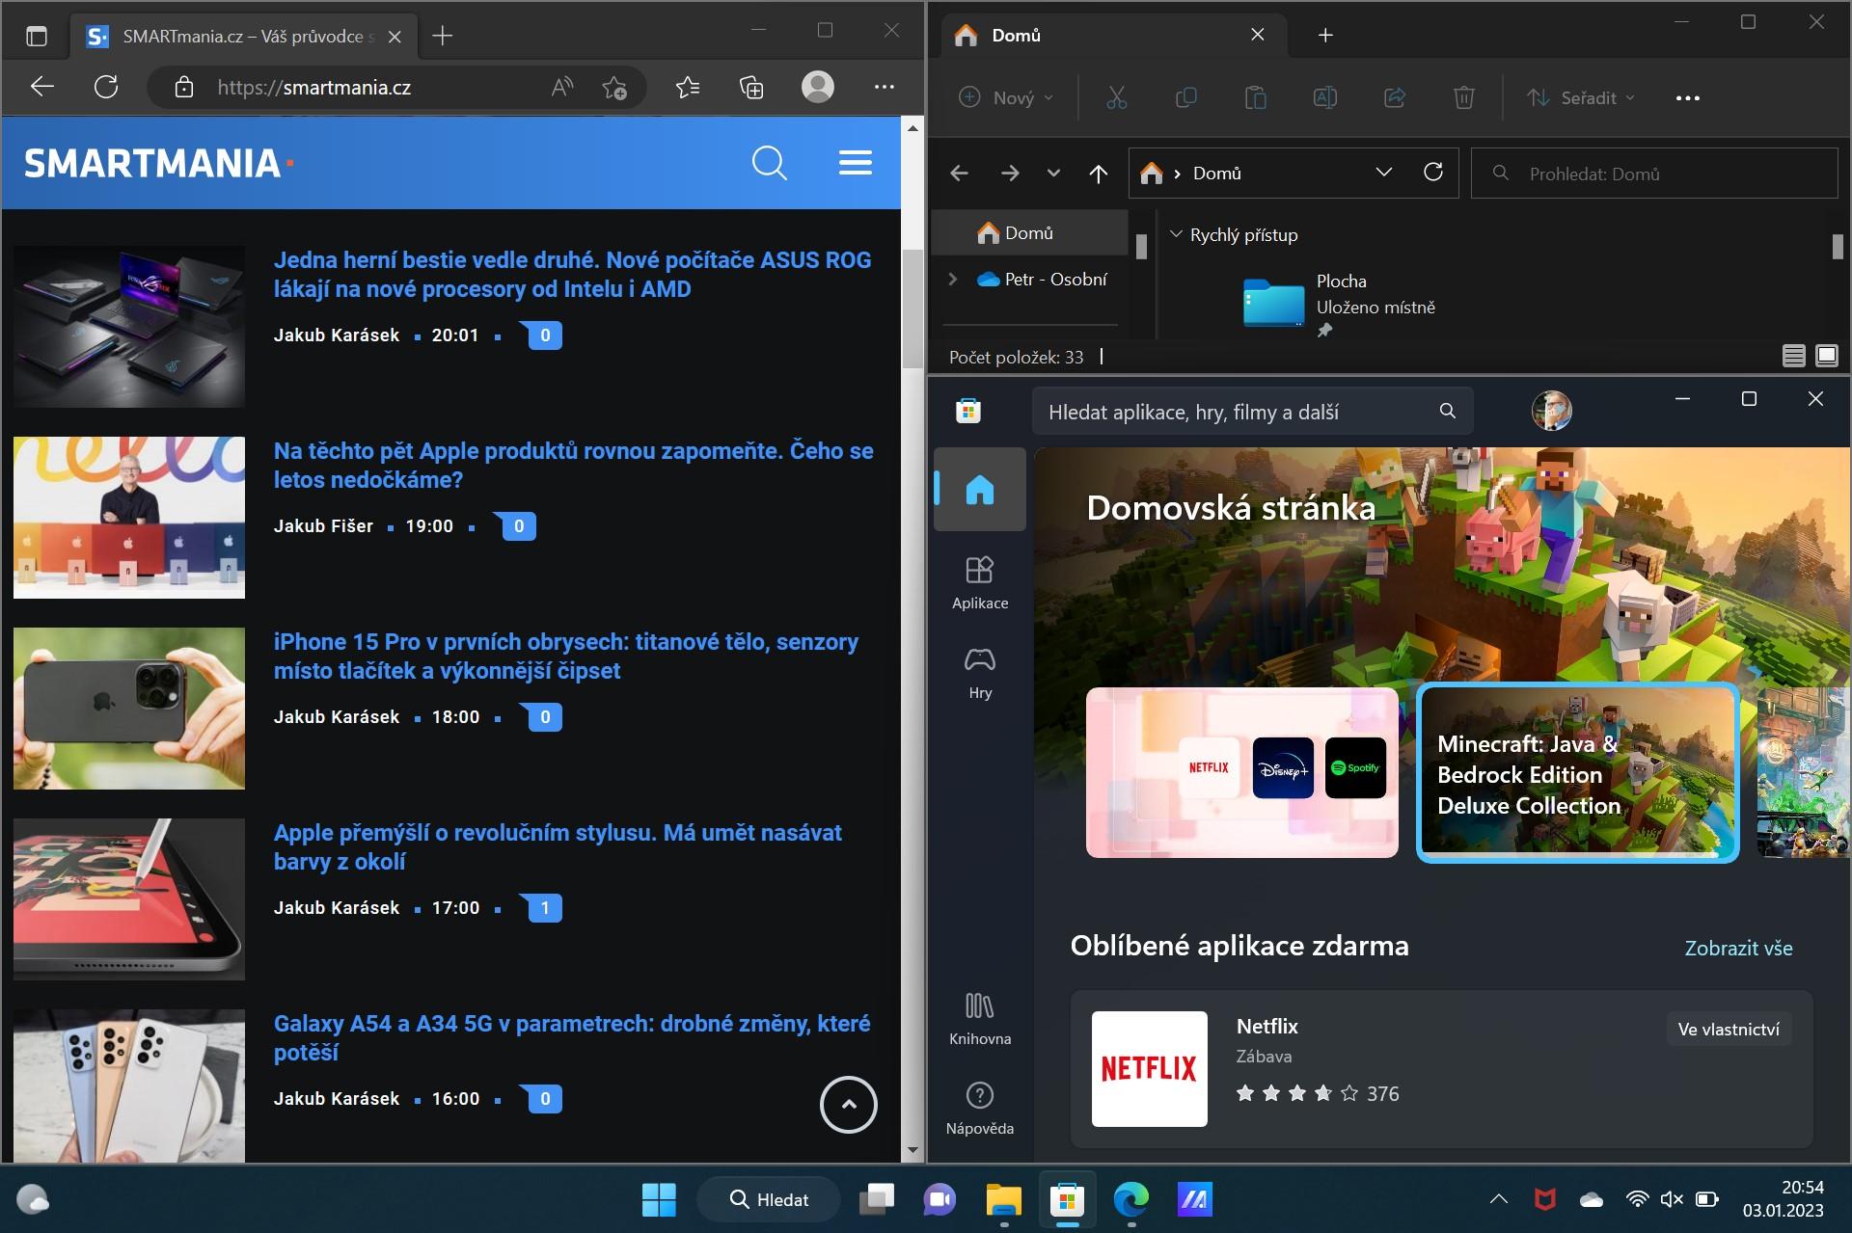This screenshot has height=1233, width=1852.
Task: Open taskbar Hledat search
Action: pyautogui.click(x=769, y=1199)
